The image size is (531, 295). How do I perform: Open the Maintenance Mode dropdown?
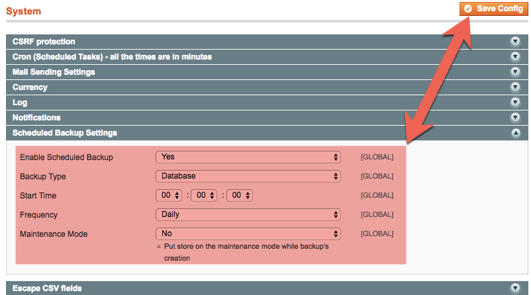(248, 233)
